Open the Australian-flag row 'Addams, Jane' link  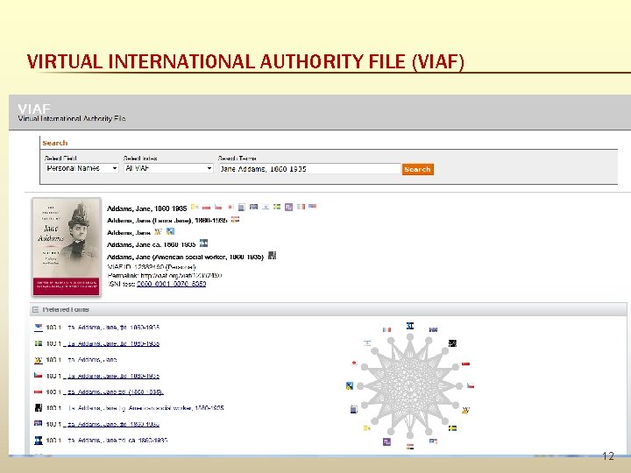tap(111, 424)
